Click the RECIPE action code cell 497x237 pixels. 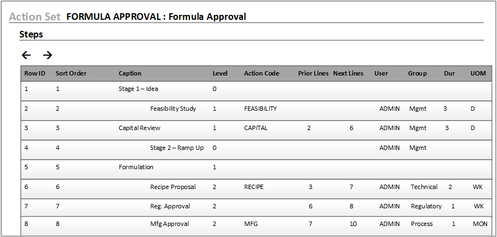point(253,187)
